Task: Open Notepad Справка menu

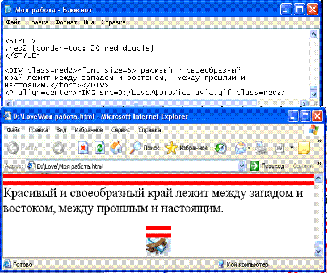Action: point(113,22)
